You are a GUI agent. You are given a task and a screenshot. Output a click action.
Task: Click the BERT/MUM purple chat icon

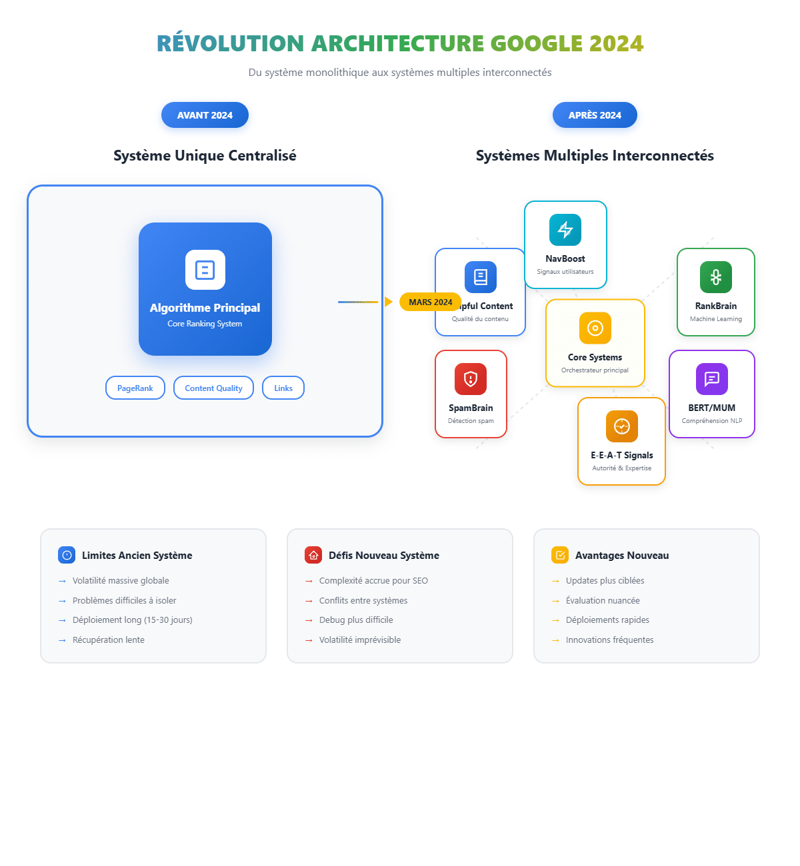pyautogui.click(x=712, y=379)
